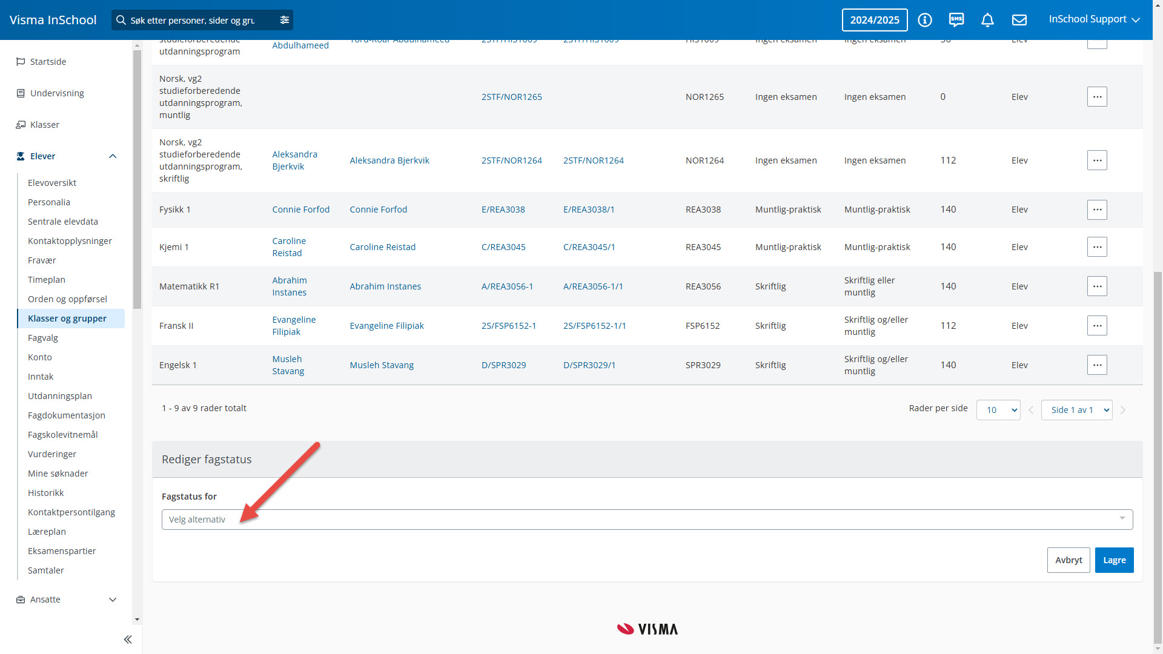The width and height of the screenshot is (1163, 654).
Task: Expand the Ansatte menu section
Action: (113, 599)
